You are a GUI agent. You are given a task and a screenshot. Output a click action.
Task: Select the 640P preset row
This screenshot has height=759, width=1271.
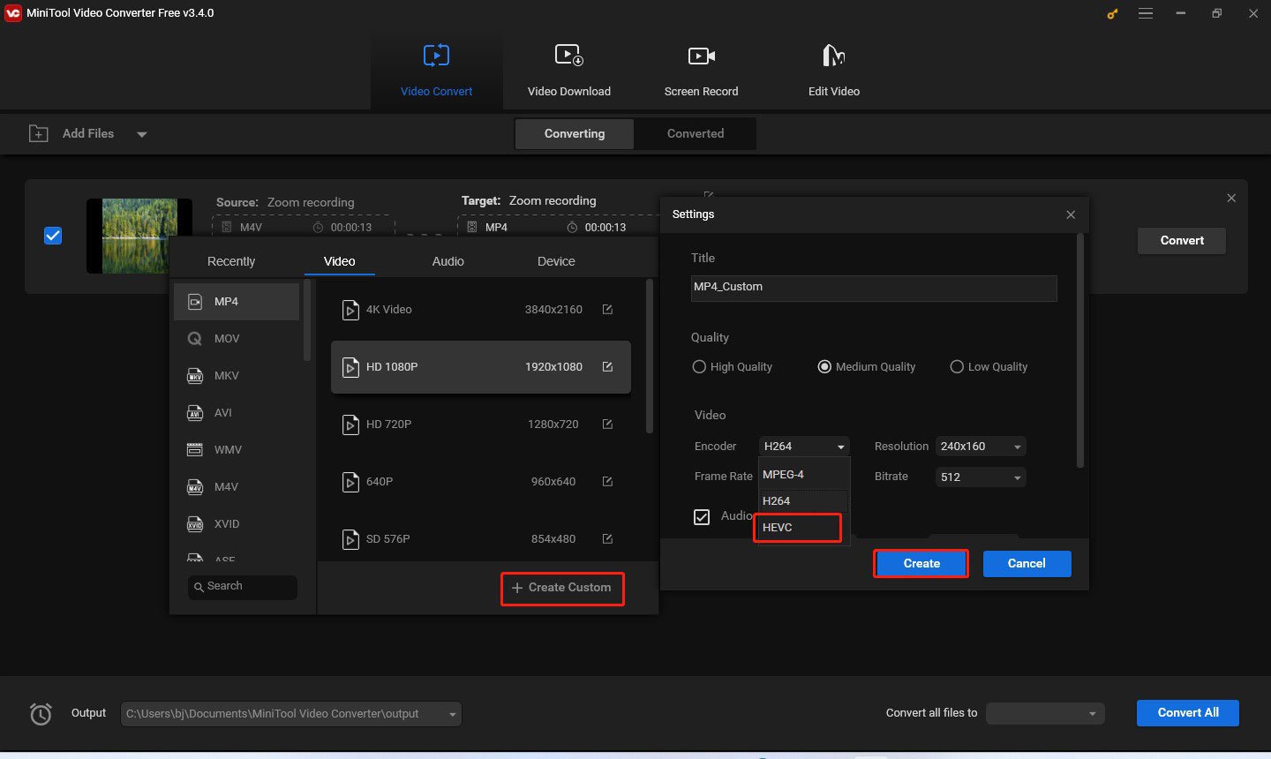[481, 481]
